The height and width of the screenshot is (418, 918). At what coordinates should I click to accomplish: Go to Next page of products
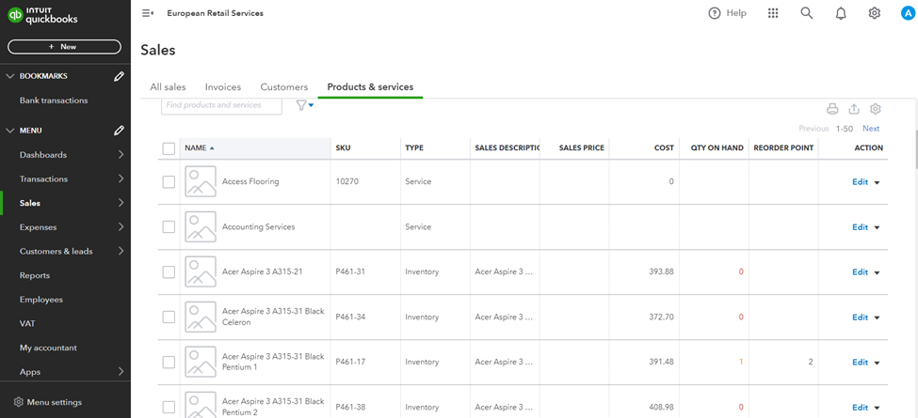[871, 129]
